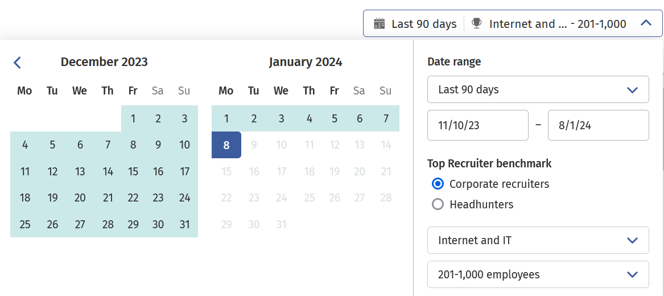Choose December 31 in the calendar
This screenshot has height=296, width=664.
click(x=184, y=224)
